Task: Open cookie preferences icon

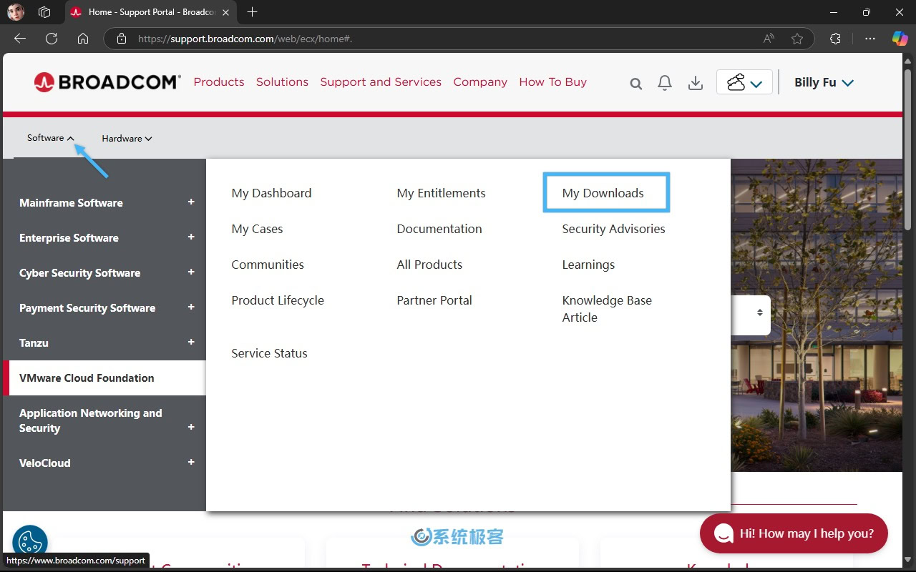Action: point(30,542)
